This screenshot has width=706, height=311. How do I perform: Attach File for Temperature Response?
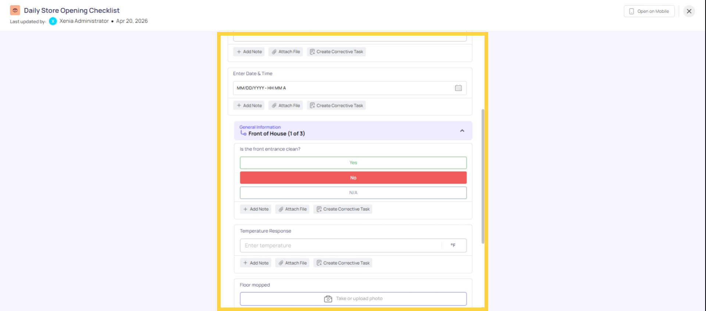292,263
